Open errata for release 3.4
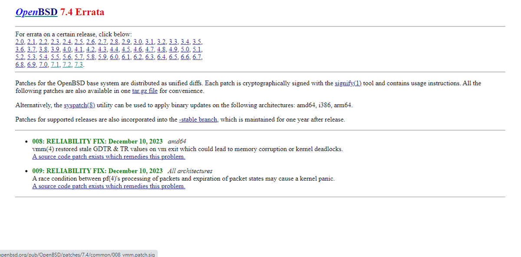The image size is (521, 257). point(185,42)
